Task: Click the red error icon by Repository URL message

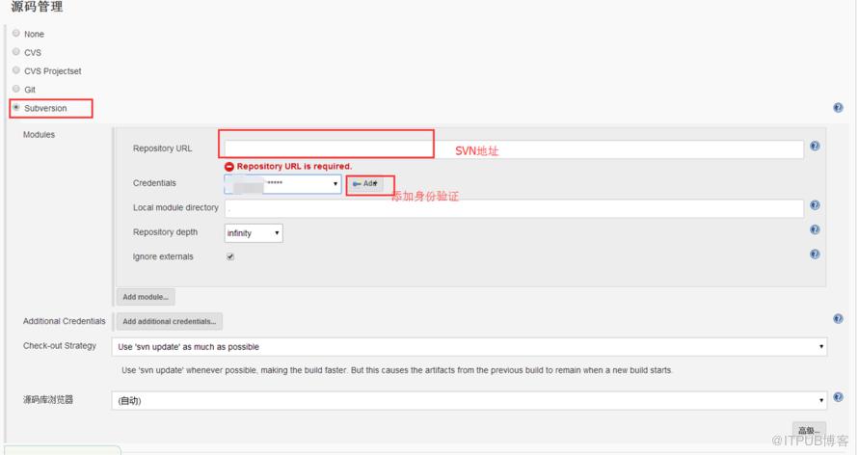Action: pos(229,166)
